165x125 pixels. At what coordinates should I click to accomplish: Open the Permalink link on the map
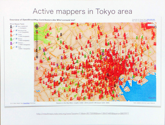click(152, 98)
